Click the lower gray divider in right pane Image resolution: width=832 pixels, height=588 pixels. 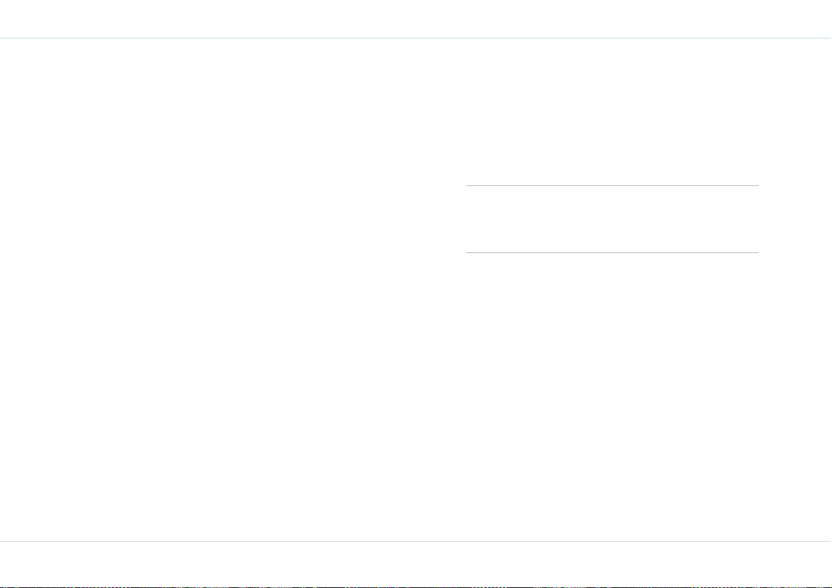pos(612,252)
